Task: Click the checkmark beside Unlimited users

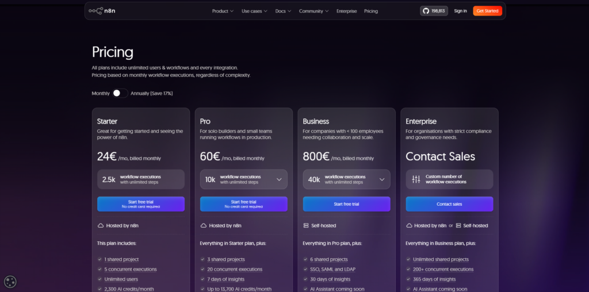Action: coord(100,279)
